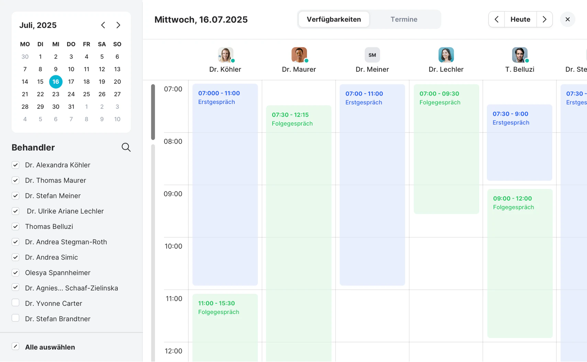Toggle the Alle auswählen checkbox
The height and width of the screenshot is (362, 587).
coord(15,347)
